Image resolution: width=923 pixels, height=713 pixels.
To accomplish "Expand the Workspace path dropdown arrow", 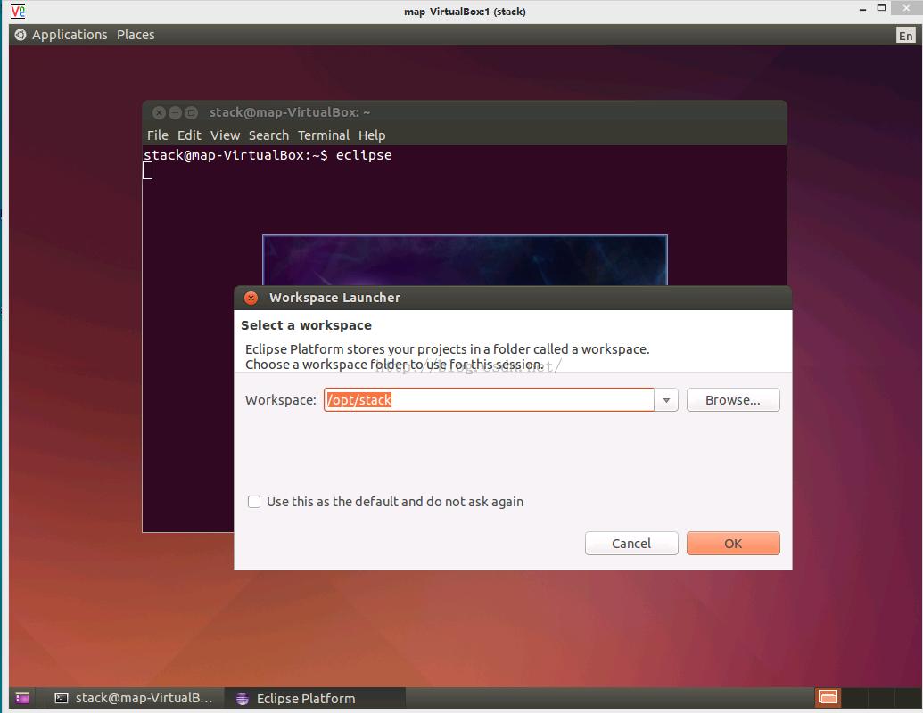I will (666, 400).
